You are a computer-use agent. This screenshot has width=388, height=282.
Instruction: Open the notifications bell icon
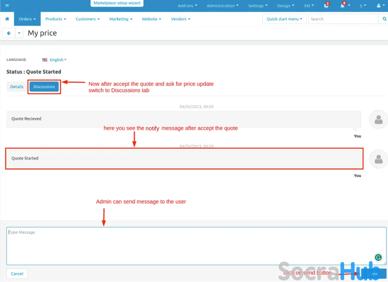pyautogui.click(x=342, y=6)
